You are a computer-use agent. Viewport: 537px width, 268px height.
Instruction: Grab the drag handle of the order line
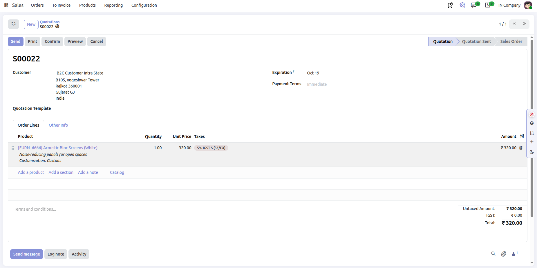[13, 148]
